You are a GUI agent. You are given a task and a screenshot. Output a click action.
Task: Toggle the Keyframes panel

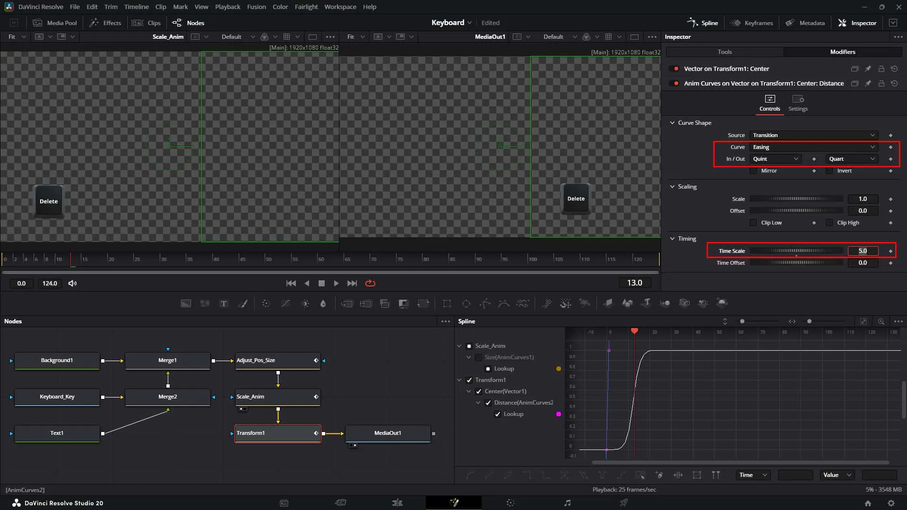752,23
